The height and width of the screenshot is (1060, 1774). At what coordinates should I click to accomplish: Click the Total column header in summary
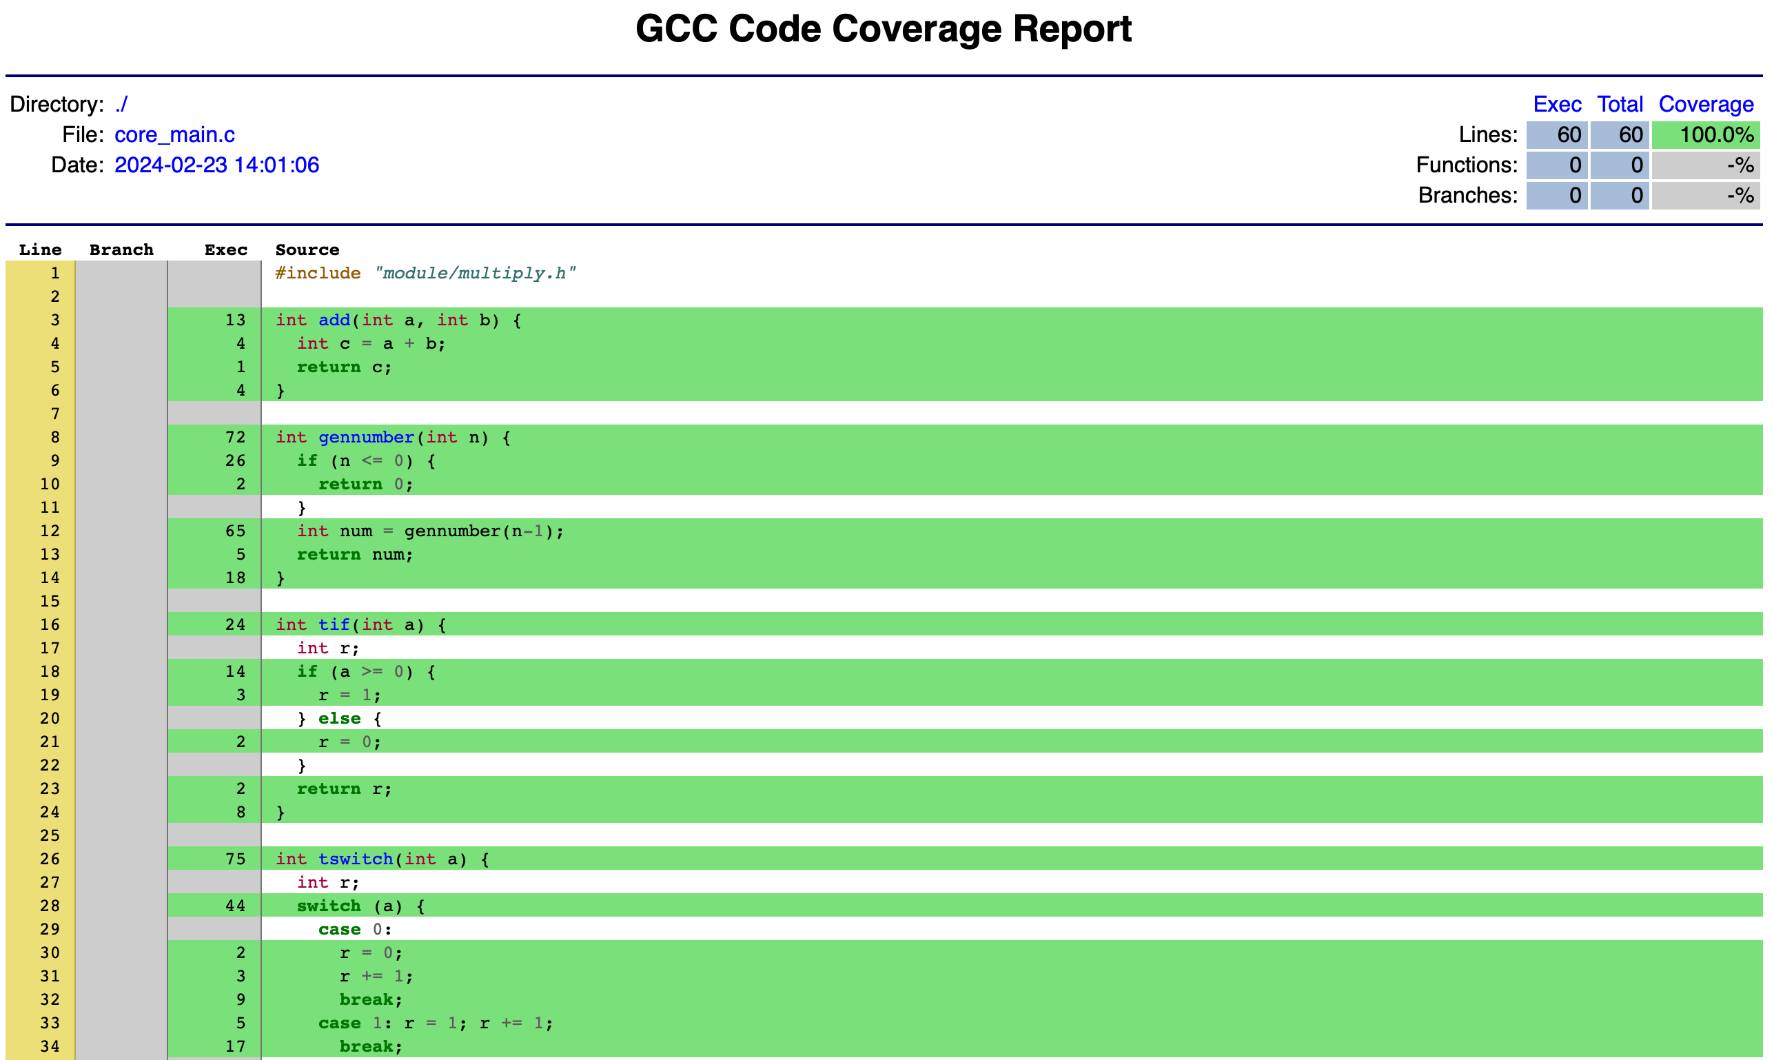(x=1620, y=104)
